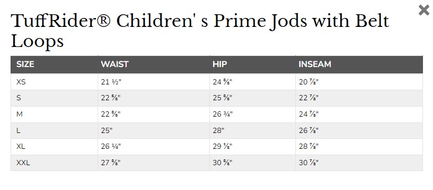Click the XL waist value 26 ¼"
The width and height of the screenshot is (433, 190).
(111, 146)
